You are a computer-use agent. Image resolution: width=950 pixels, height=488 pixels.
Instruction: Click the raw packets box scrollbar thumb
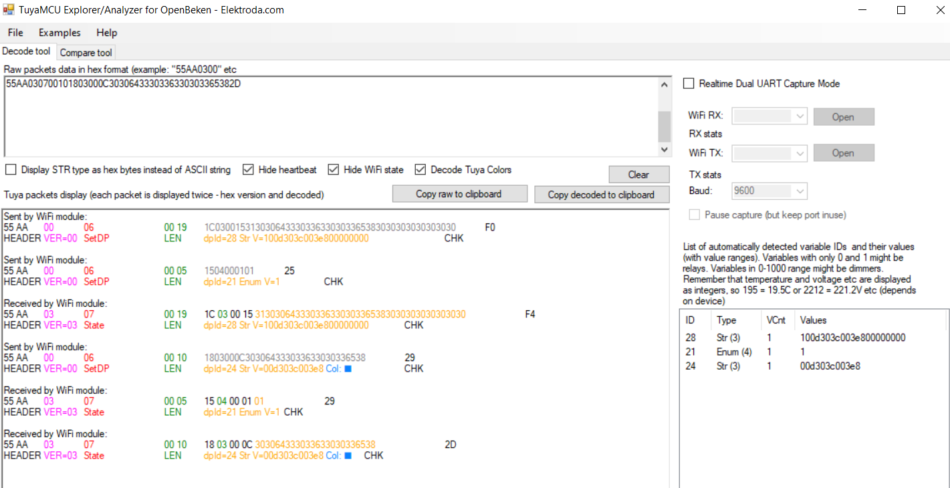664,126
